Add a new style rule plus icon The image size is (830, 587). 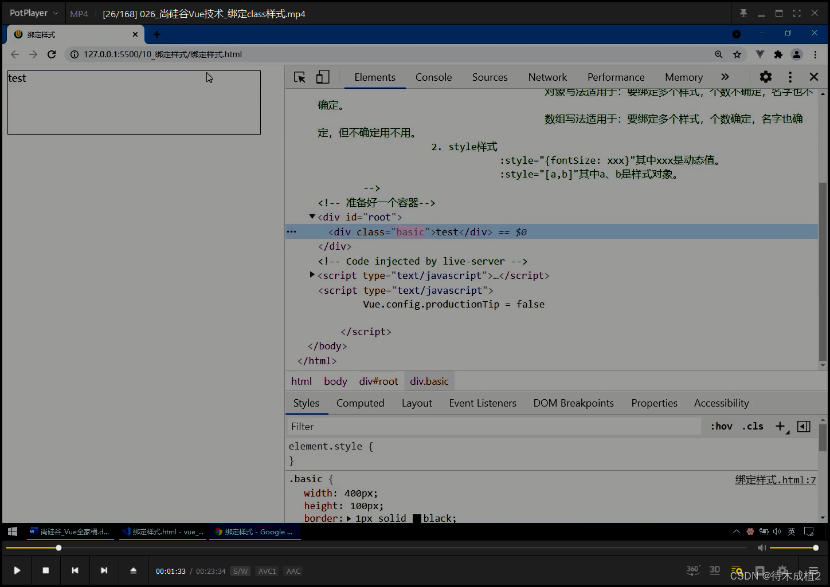coord(780,426)
